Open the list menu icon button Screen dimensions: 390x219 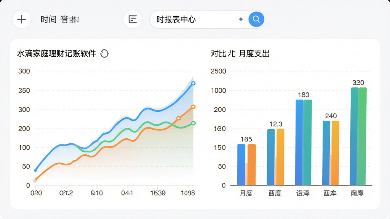tap(133, 19)
